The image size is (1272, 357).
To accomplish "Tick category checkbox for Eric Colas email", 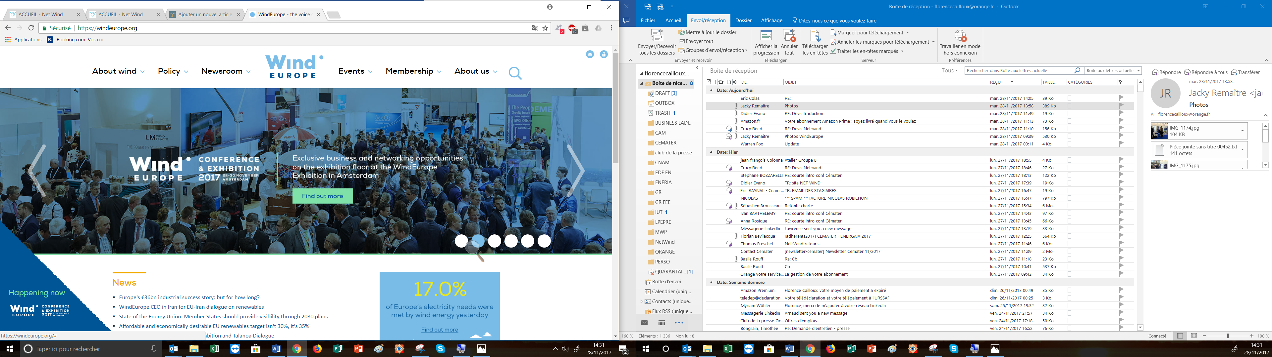I will point(1070,99).
